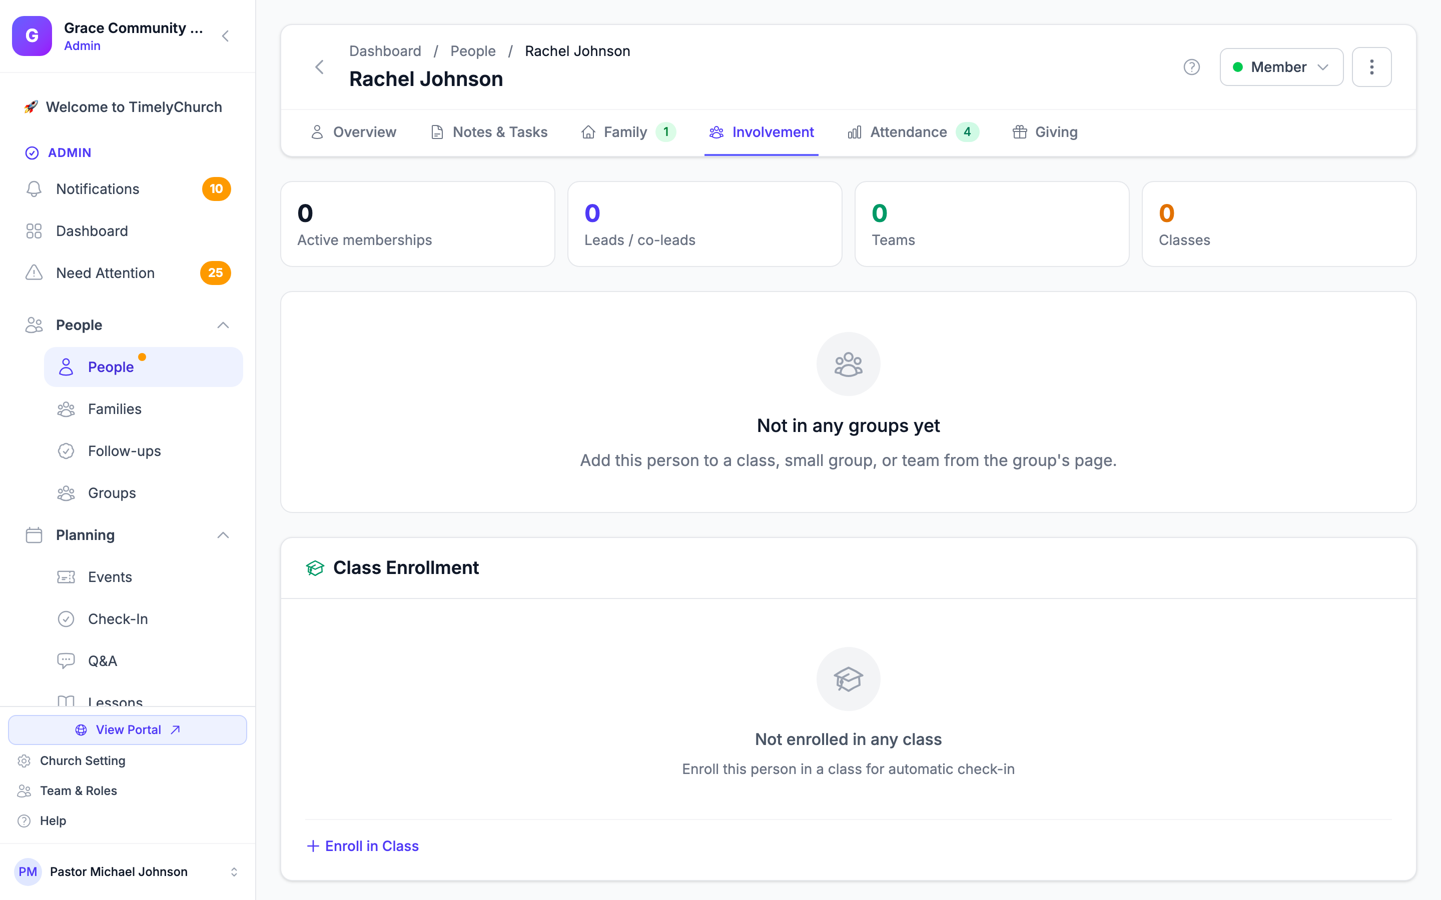1441x900 pixels.
Task: Click the Team & Roles people icon
Action: [x=25, y=790]
